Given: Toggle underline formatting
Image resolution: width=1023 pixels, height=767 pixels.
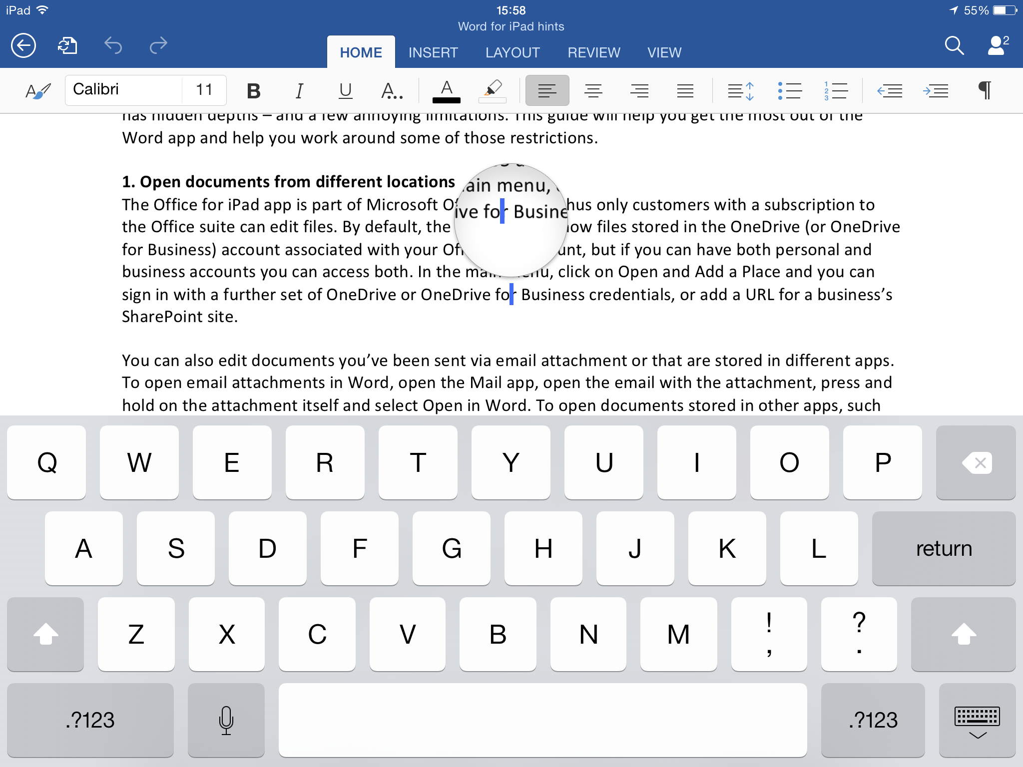Looking at the screenshot, I should 345,91.
